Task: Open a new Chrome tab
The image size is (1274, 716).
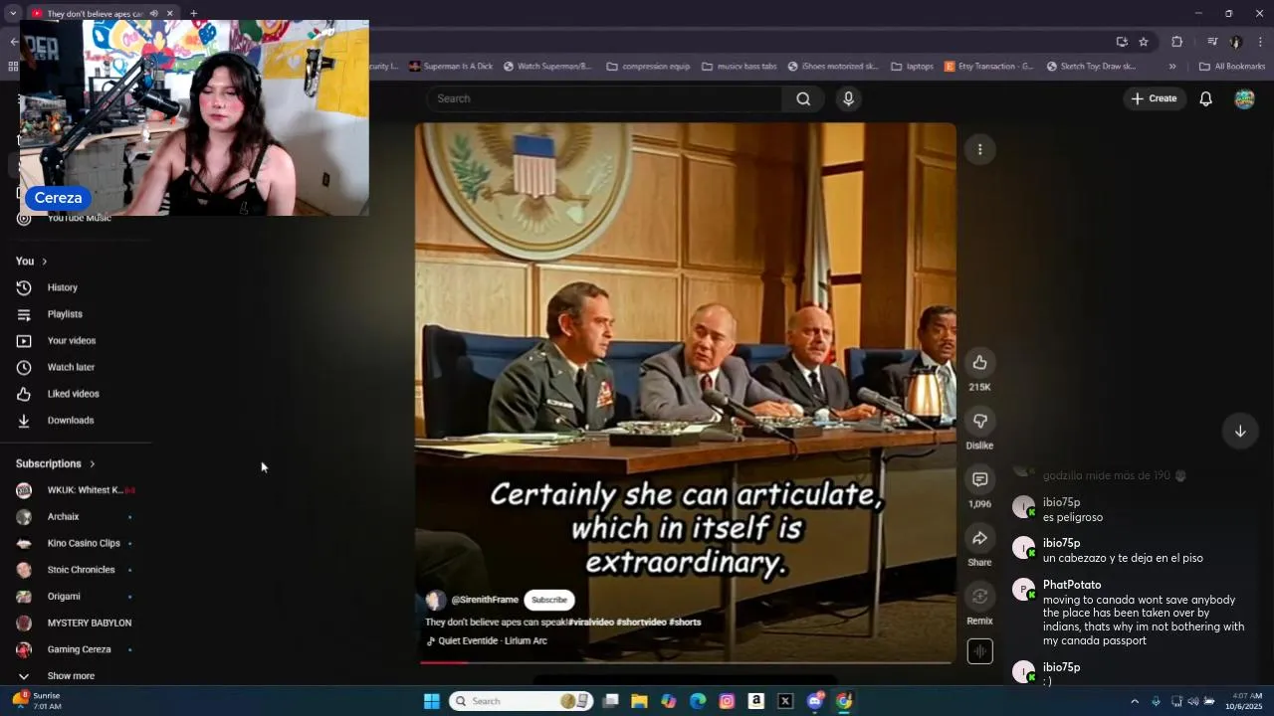Action: coord(193,13)
